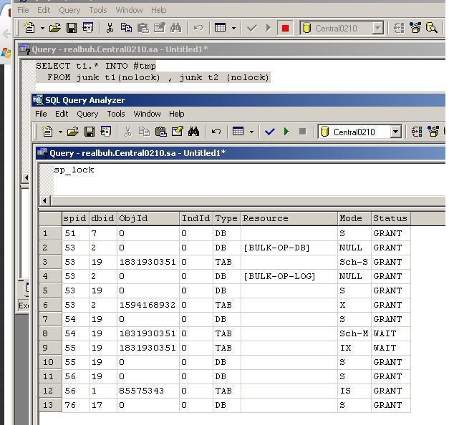Open the Query menu in inner window
454x425 pixels.
click(x=87, y=114)
